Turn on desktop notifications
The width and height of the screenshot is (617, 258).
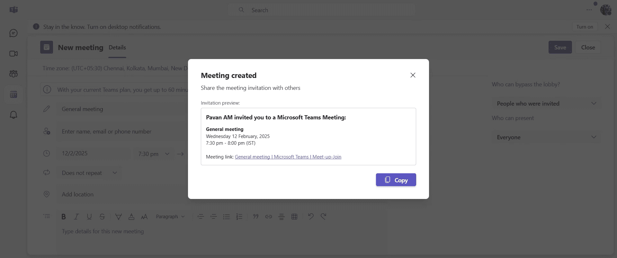click(x=585, y=27)
